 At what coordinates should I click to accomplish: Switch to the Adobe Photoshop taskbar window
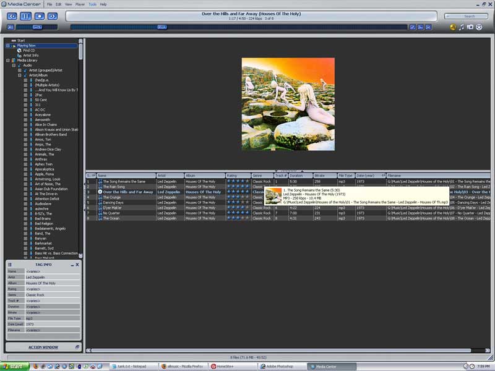pyautogui.click(x=282, y=366)
